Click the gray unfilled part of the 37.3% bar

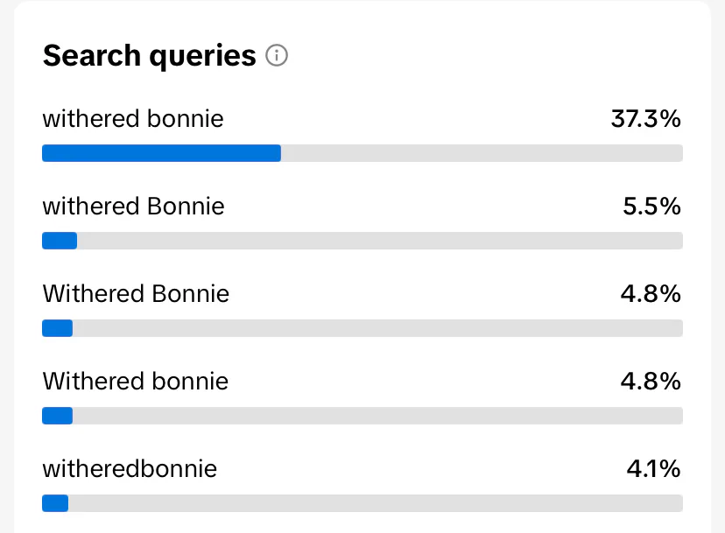point(482,153)
